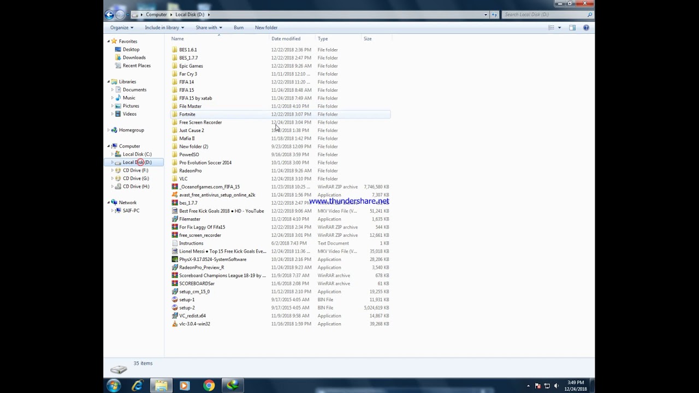This screenshot has height=393, width=699.
Task: Select the VC_redist.x64 application icon
Action: click(x=175, y=315)
